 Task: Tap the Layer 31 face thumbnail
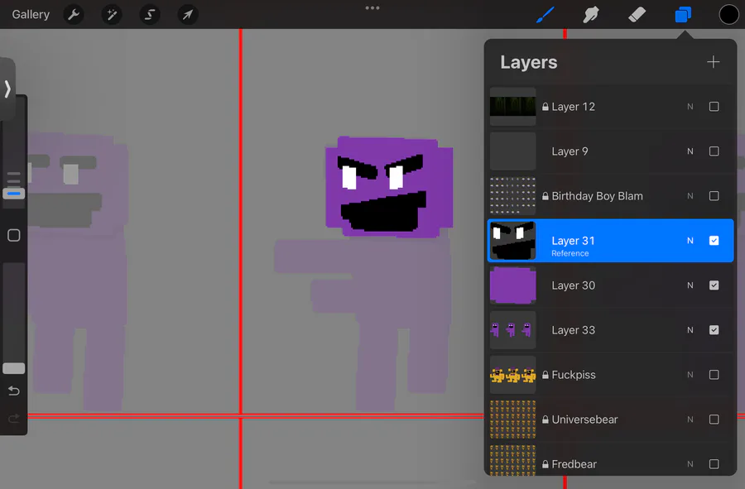click(x=512, y=241)
